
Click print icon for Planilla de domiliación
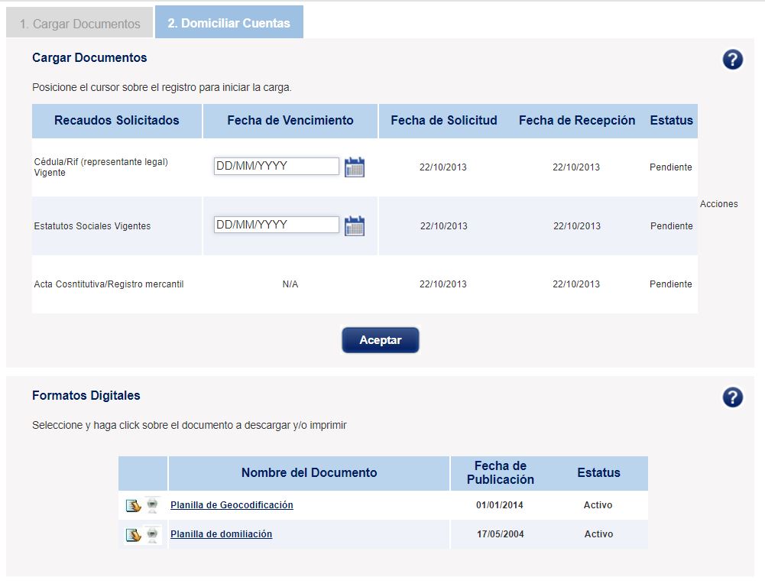pyautogui.click(x=153, y=534)
